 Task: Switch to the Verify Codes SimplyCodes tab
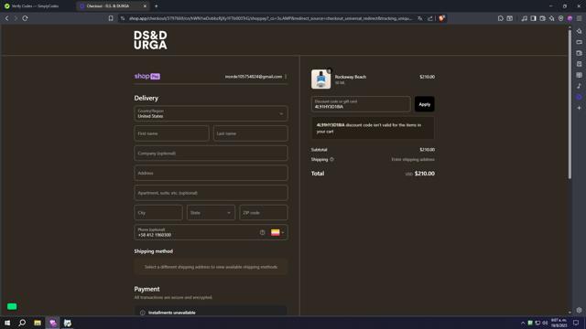pyautogui.click(x=35, y=6)
